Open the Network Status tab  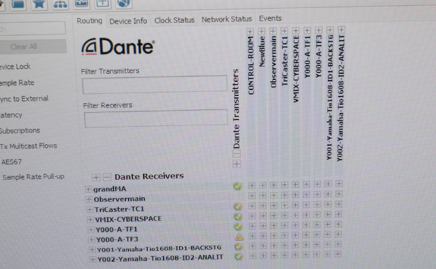(227, 19)
